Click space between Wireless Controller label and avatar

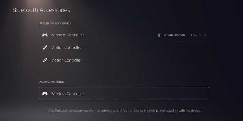click(x=121, y=35)
